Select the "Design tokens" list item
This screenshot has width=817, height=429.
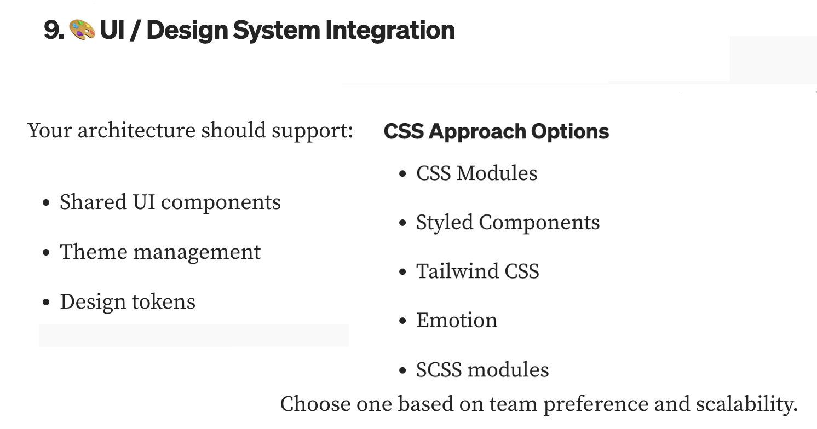click(127, 302)
